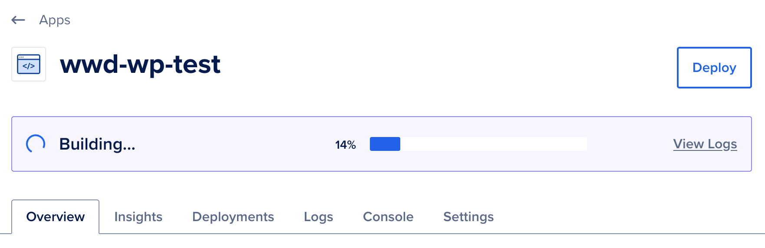Click the code window app icon
Image resolution: width=765 pixels, height=248 pixels.
29,64
